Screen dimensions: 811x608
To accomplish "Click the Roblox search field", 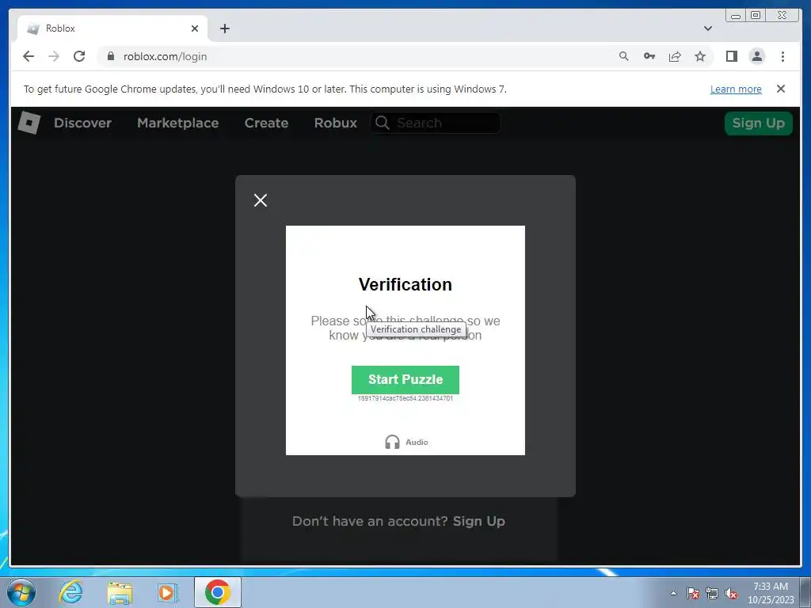I will (x=436, y=123).
